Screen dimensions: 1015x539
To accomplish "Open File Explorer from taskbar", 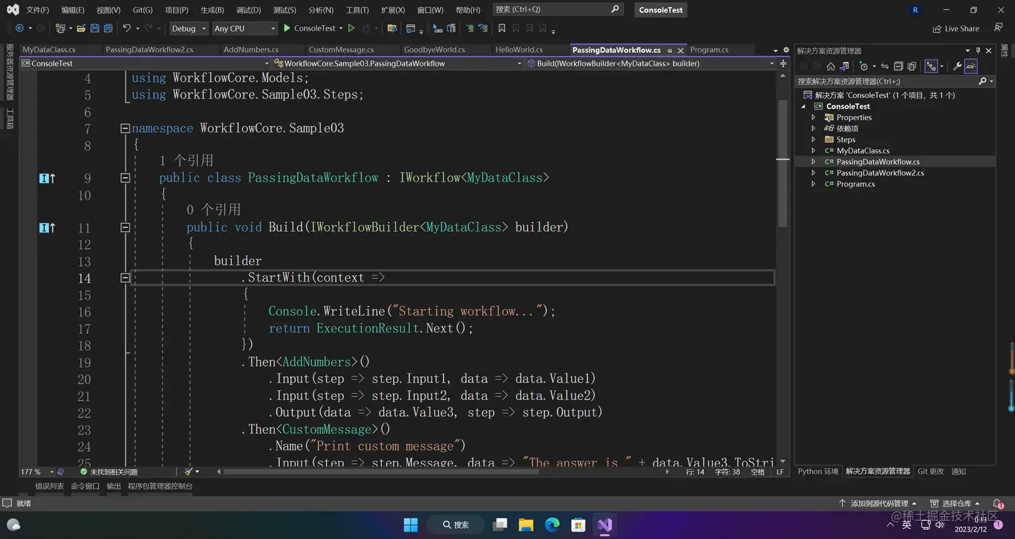I will [526, 524].
